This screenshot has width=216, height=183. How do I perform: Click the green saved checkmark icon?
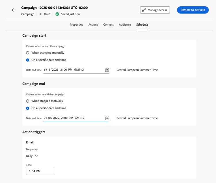click(57, 14)
